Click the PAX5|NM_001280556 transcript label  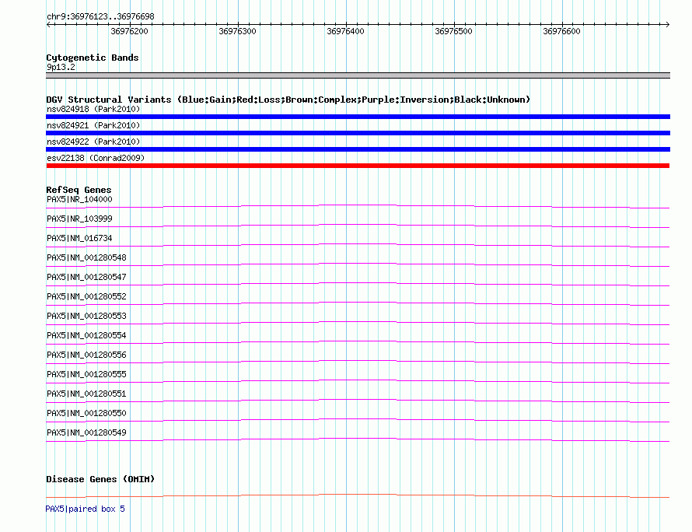click(x=86, y=355)
